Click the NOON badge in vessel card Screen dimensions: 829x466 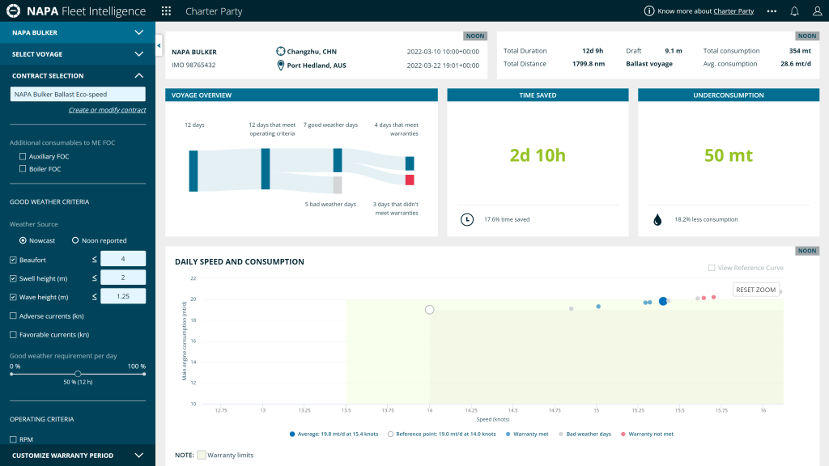(474, 36)
